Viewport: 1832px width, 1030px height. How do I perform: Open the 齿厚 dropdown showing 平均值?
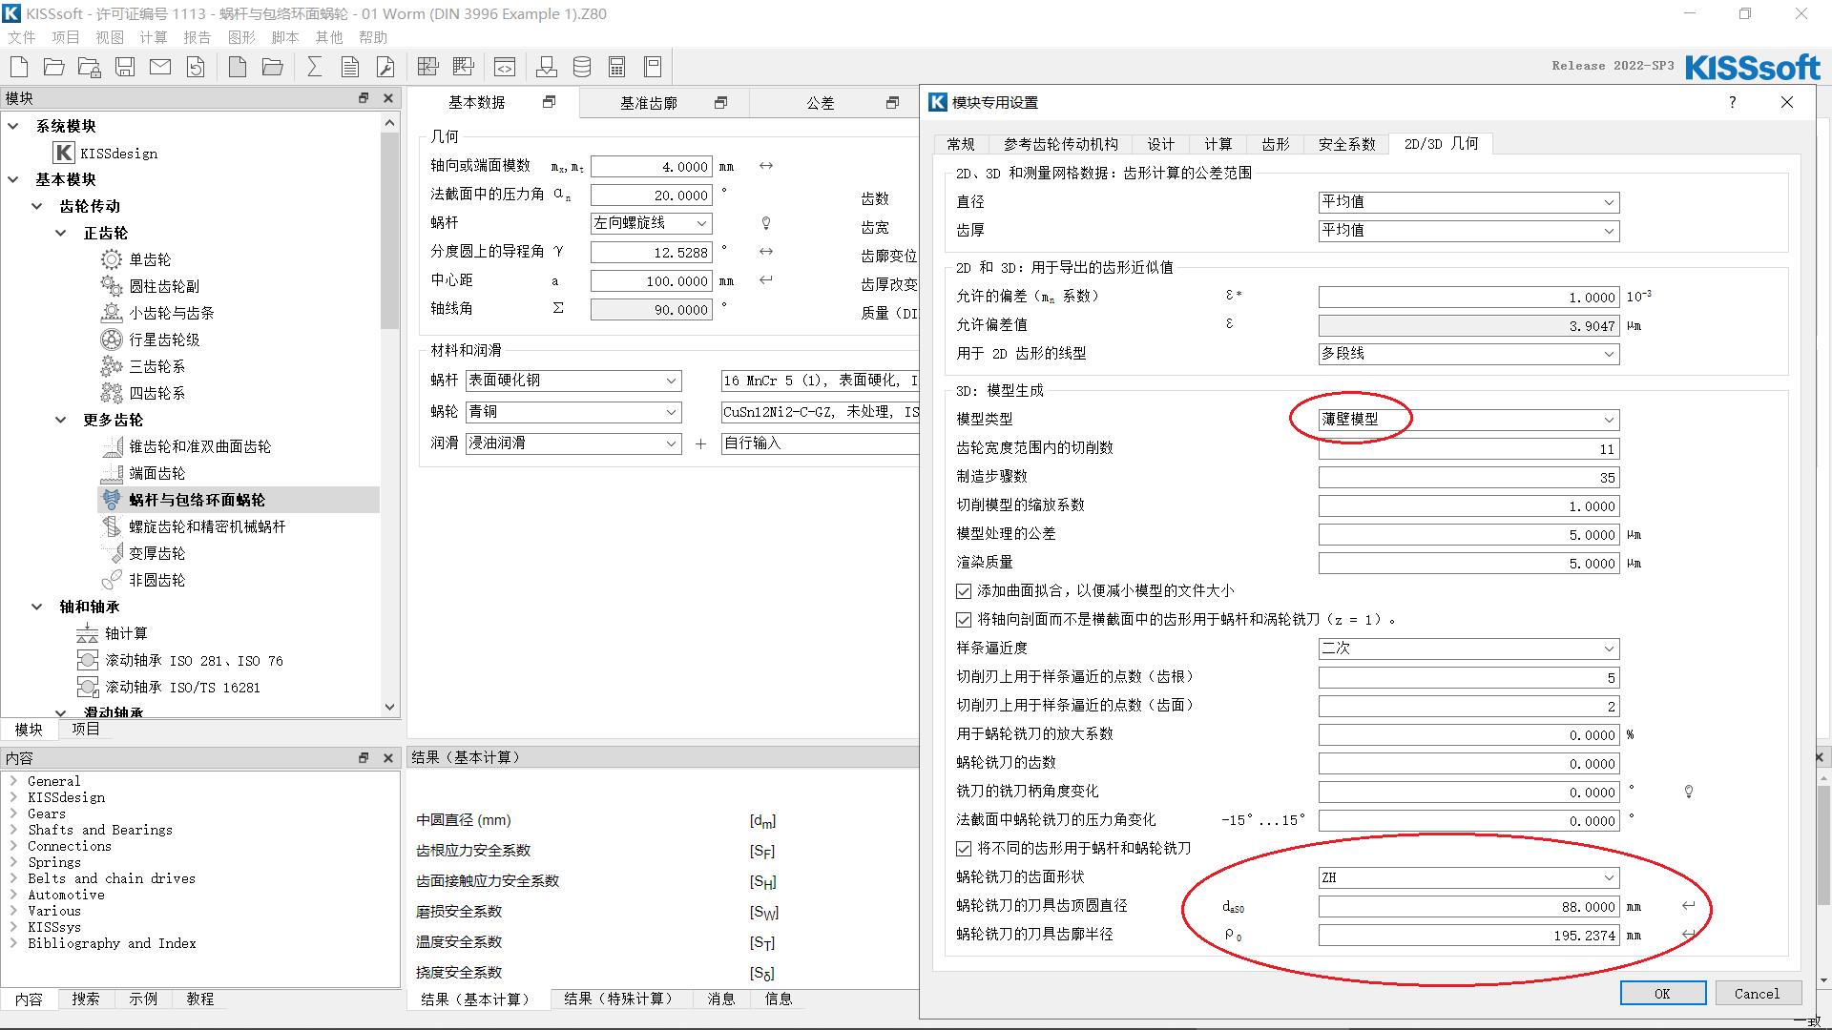1469,231
